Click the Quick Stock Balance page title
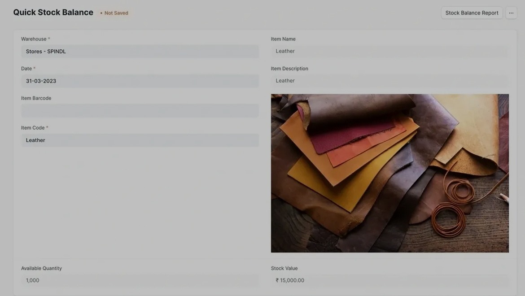The height and width of the screenshot is (296, 525). tap(53, 13)
